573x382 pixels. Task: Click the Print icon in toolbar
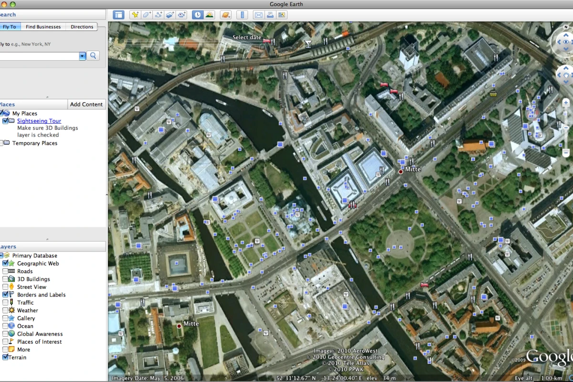(x=270, y=15)
